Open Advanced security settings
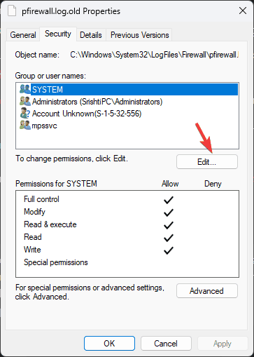Viewport: 254px width, 357px height. click(207, 291)
